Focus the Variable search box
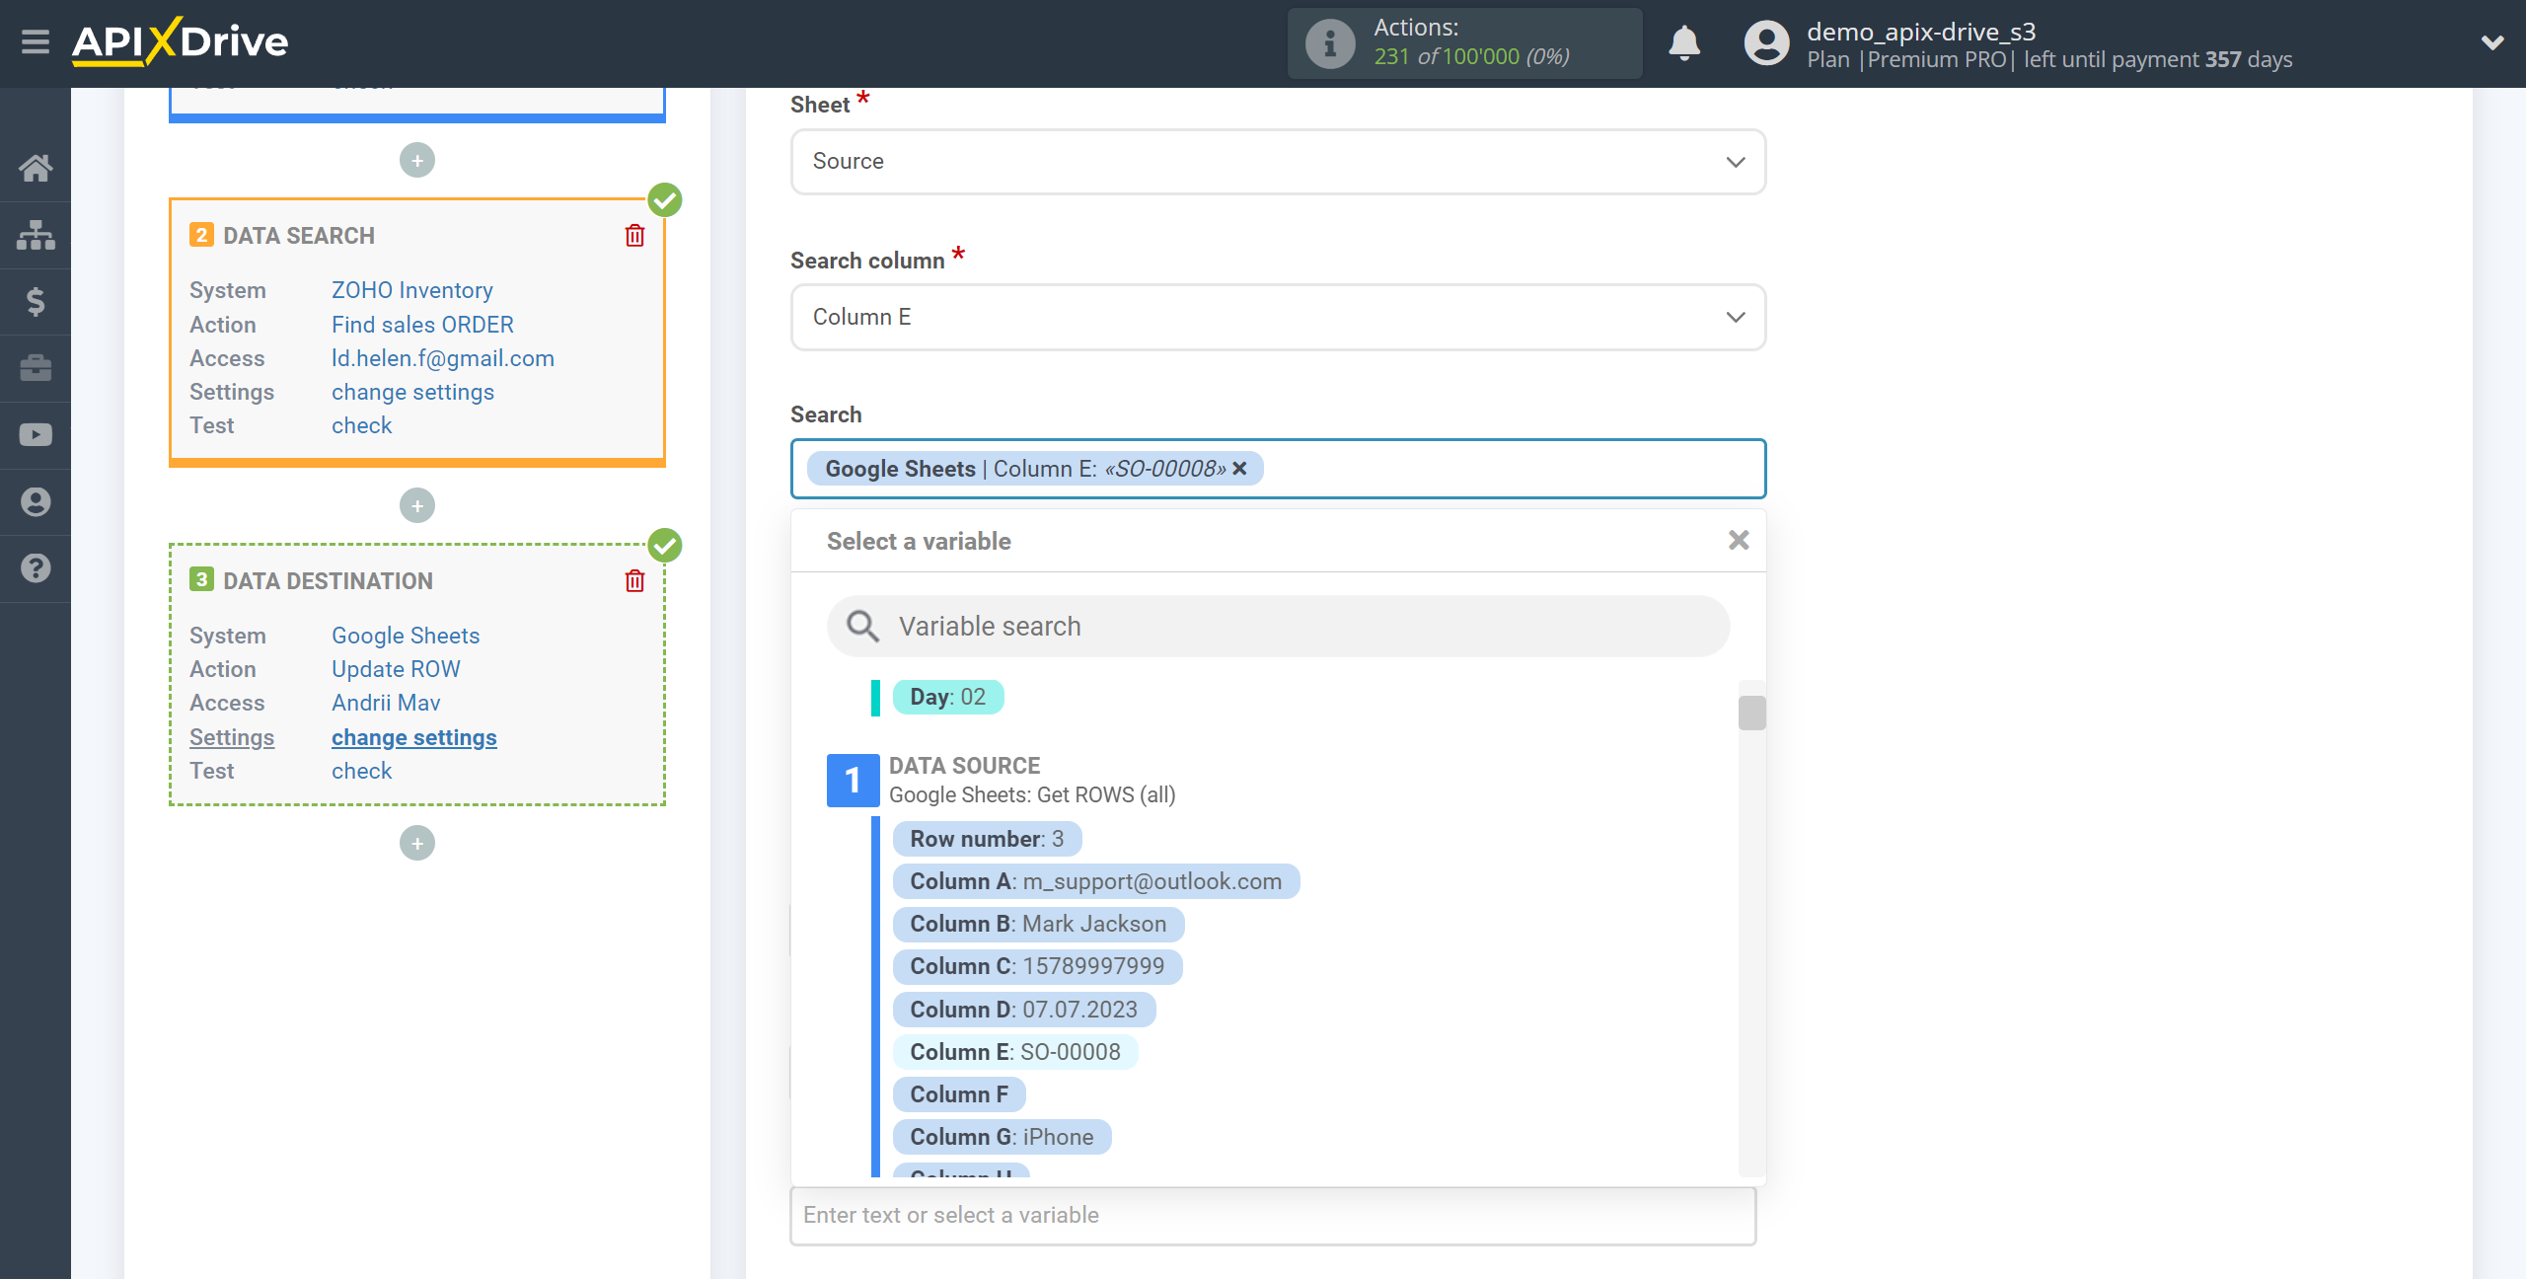 click(1278, 626)
